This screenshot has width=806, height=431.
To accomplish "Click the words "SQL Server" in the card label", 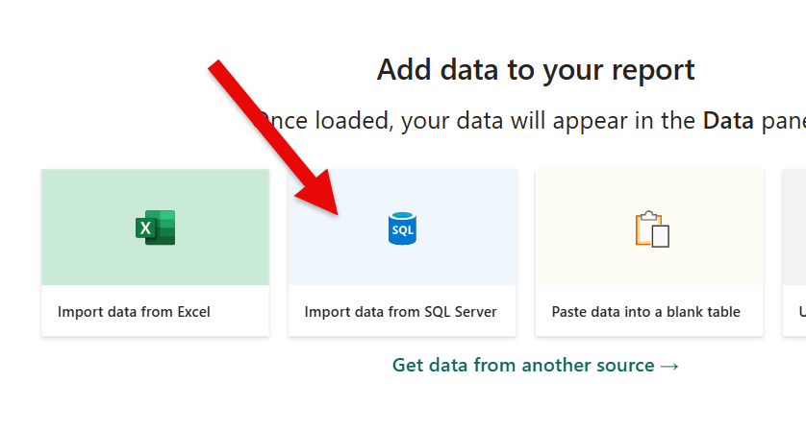I will click(x=461, y=312).
